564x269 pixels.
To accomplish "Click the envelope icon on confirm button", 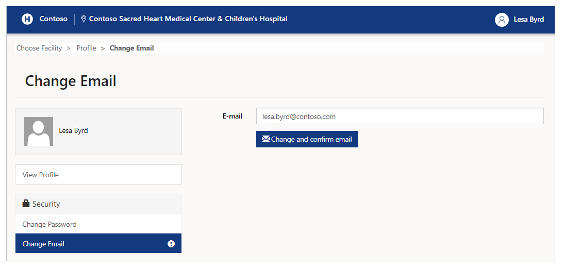I will tap(266, 139).
